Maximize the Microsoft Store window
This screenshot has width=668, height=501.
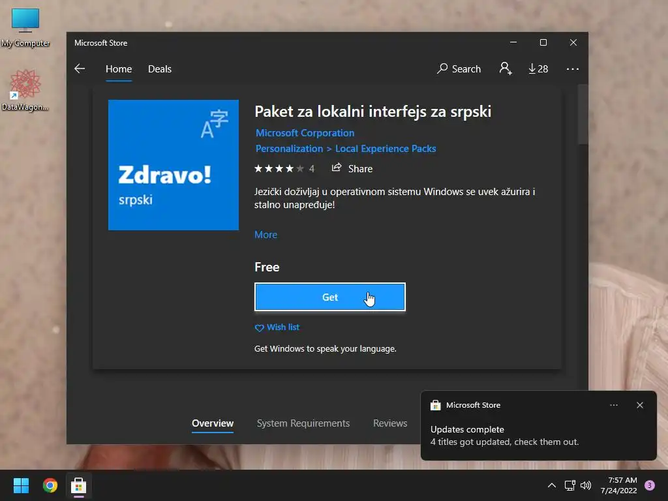tap(543, 42)
